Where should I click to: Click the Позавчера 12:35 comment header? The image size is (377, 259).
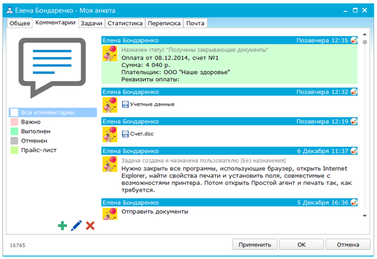[230, 40]
